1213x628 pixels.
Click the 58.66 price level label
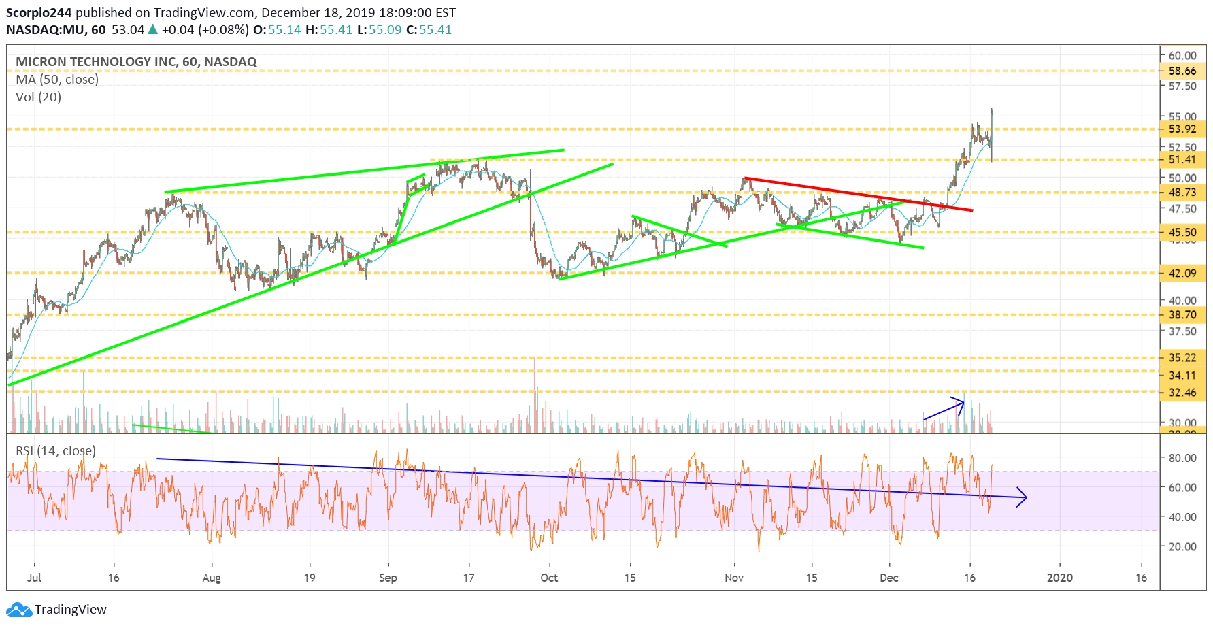(1182, 71)
